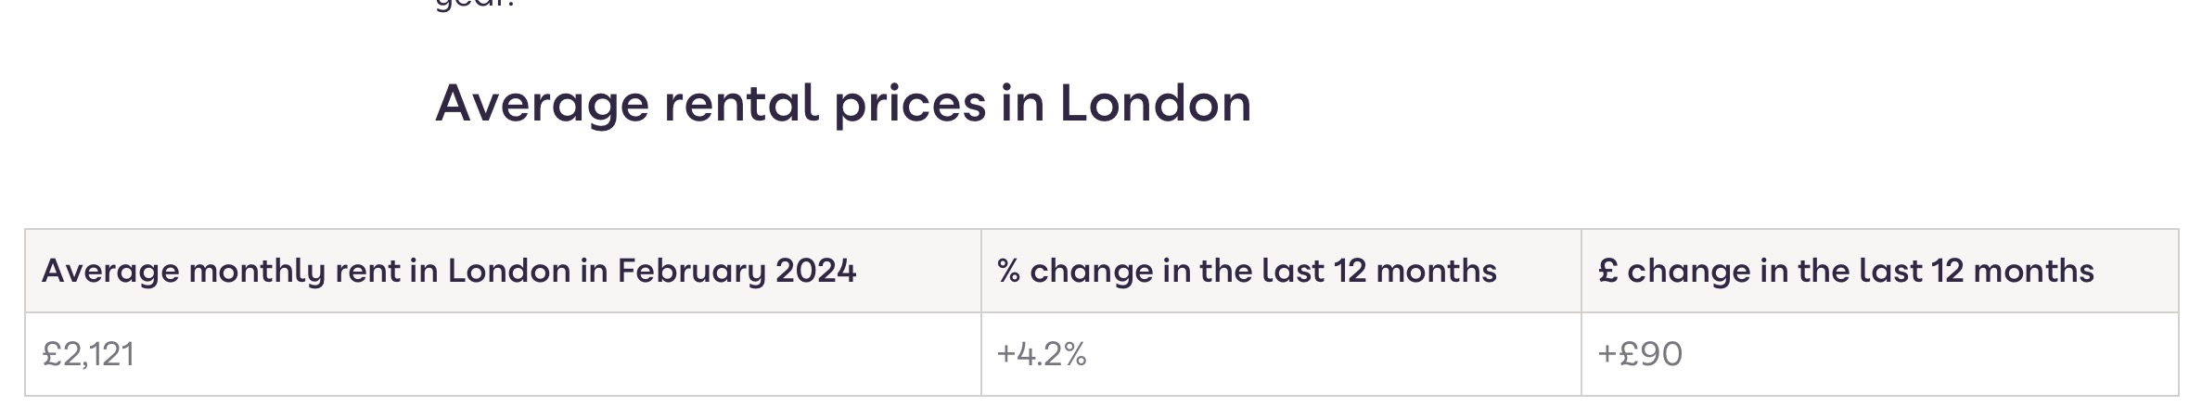Click the +4.2% table cell

(1041, 354)
